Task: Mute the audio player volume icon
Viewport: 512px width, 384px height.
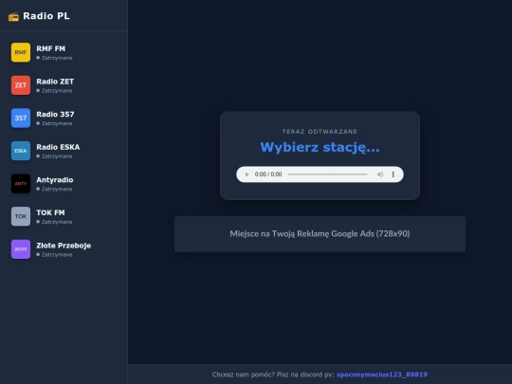Action: 380,174
